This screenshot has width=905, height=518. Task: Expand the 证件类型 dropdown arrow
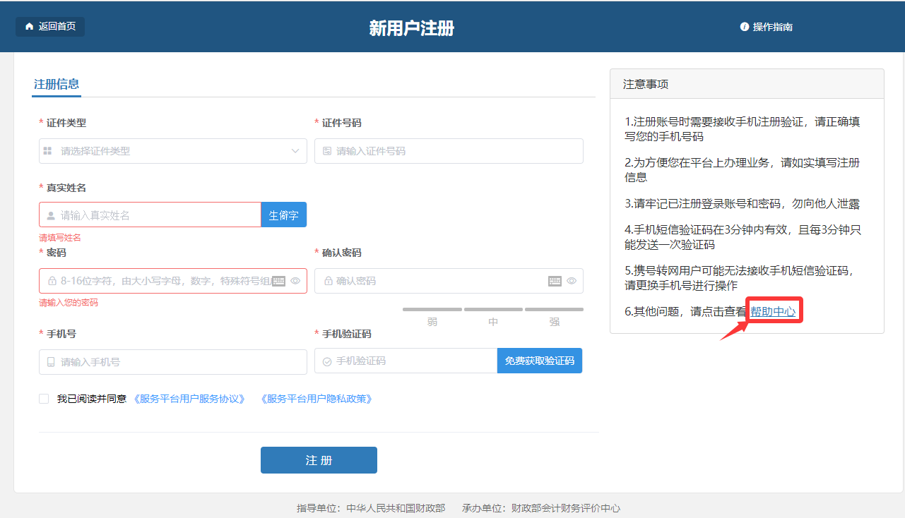295,151
